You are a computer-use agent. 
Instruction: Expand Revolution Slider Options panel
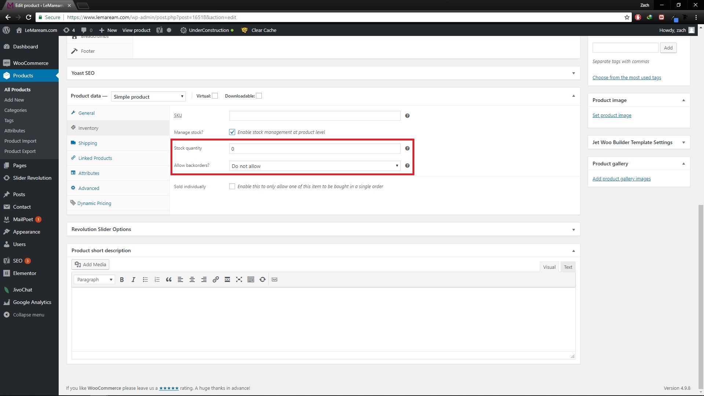(x=573, y=230)
